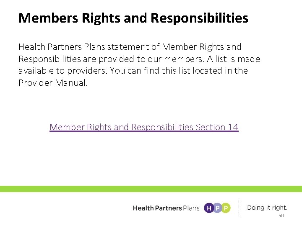Click the 'Doing it right.' tagline
This screenshot has width=302, height=226.
click(x=267, y=208)
